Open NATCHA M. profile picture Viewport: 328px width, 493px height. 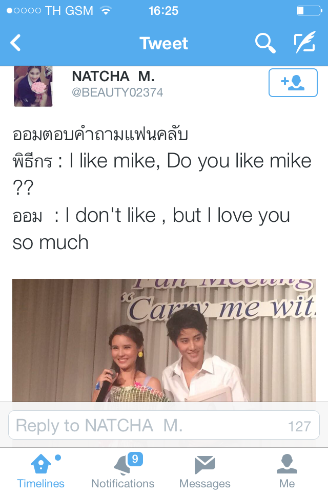[x=33, y=86]
